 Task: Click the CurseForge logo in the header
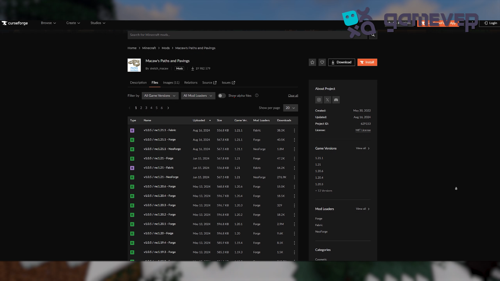click(14, 23)
